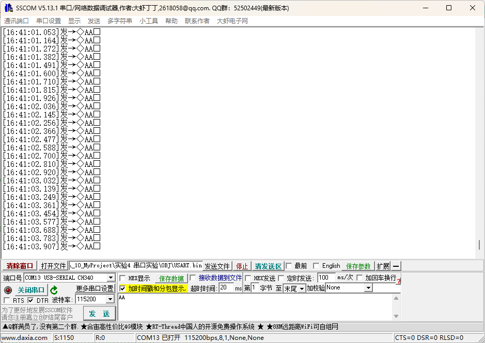Click the green refresh ports icon

pyautogui.click(x=54, y=290)
